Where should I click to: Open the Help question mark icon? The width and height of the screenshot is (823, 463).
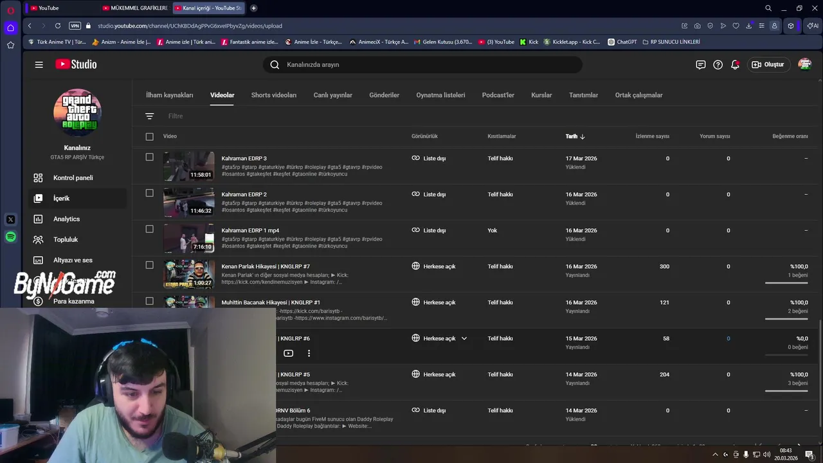coord(718,64)
